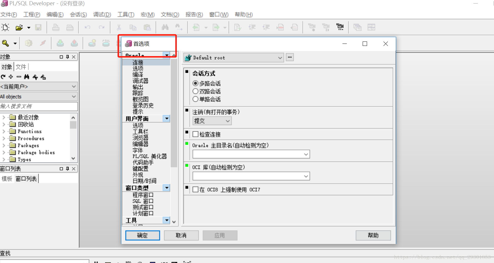Select the 双路会话 radio button
The image size is (494, 263).
[x=196, y=91]
